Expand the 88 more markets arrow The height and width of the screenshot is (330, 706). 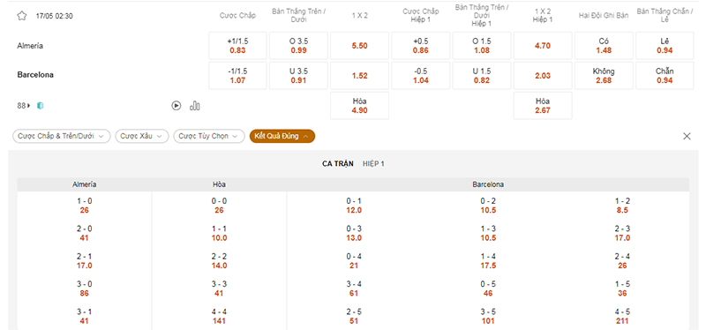coord(29,106)
